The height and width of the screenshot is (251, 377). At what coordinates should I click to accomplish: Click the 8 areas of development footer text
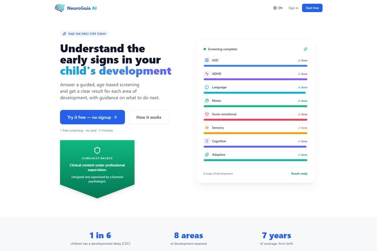tap(218, 173)
